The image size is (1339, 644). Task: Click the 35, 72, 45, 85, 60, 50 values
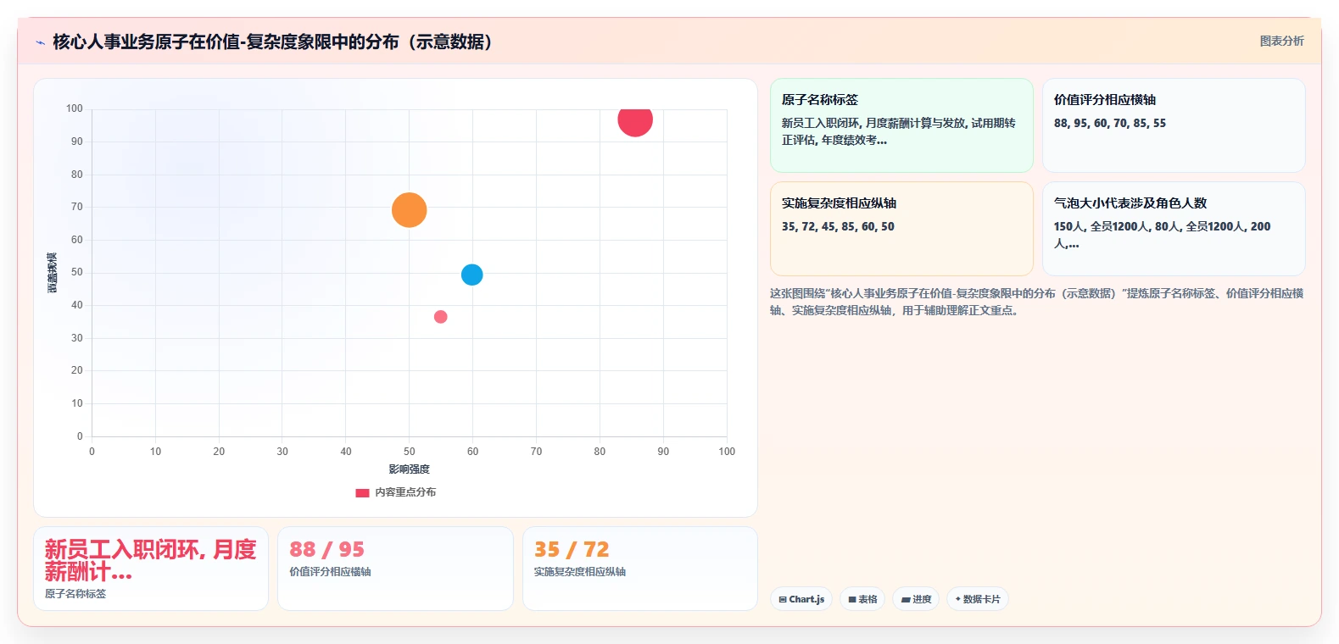(838, 226)
